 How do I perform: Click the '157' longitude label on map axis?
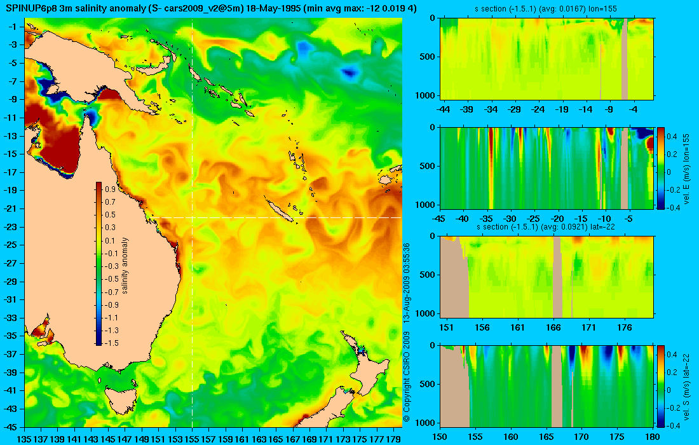click(x=208, y=439)
